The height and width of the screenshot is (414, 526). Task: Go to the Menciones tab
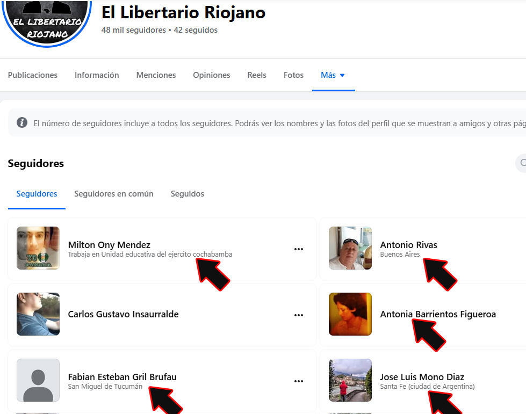tap(156, 75)
